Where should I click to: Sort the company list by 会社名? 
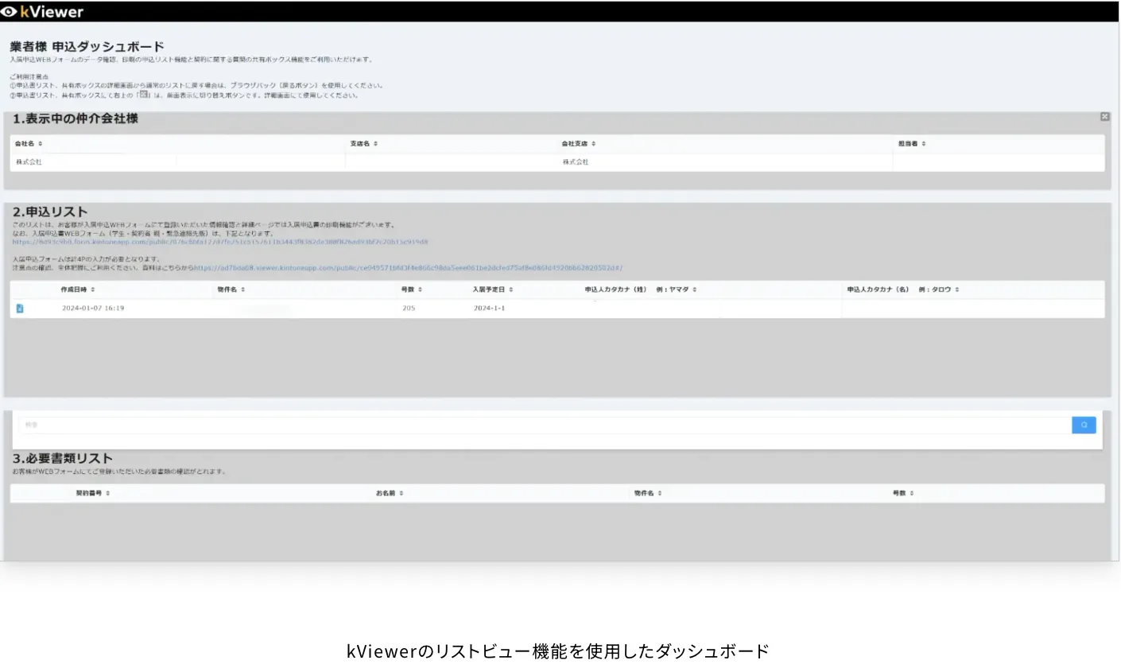click(x=29, y=144)
